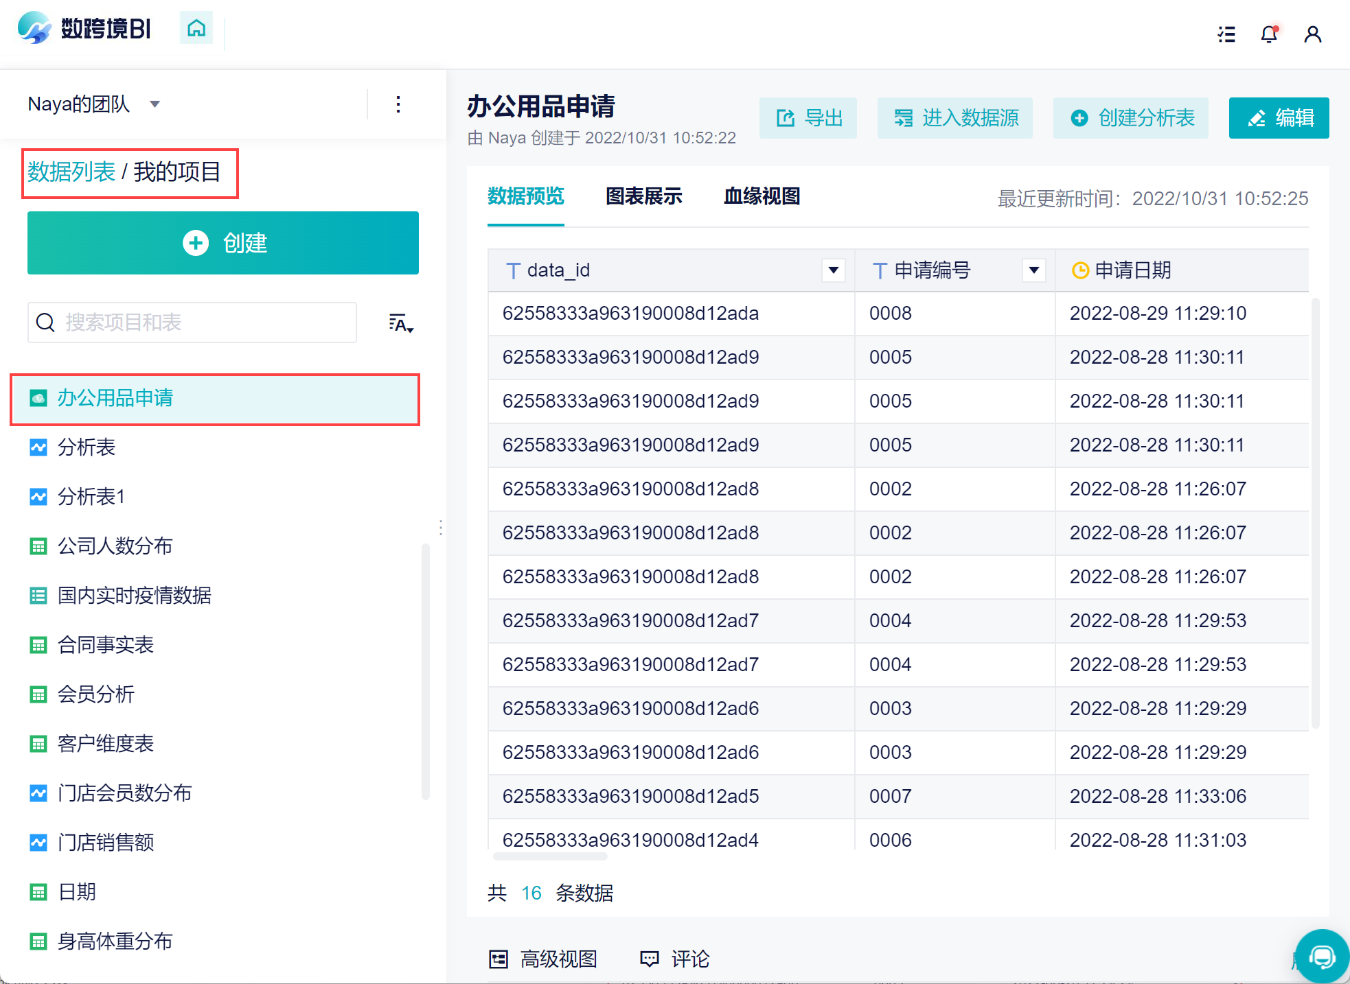The width and height of the screenshot is (1350, 984).
Task: Open the Comments (评论) section
Action: [674, 959]
